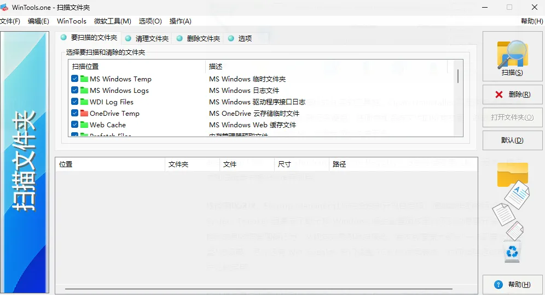Switch to the 要扫描的文件夹 tab
Image resolution: width=545 pixels, height=295 pixels.
point(89,38)
